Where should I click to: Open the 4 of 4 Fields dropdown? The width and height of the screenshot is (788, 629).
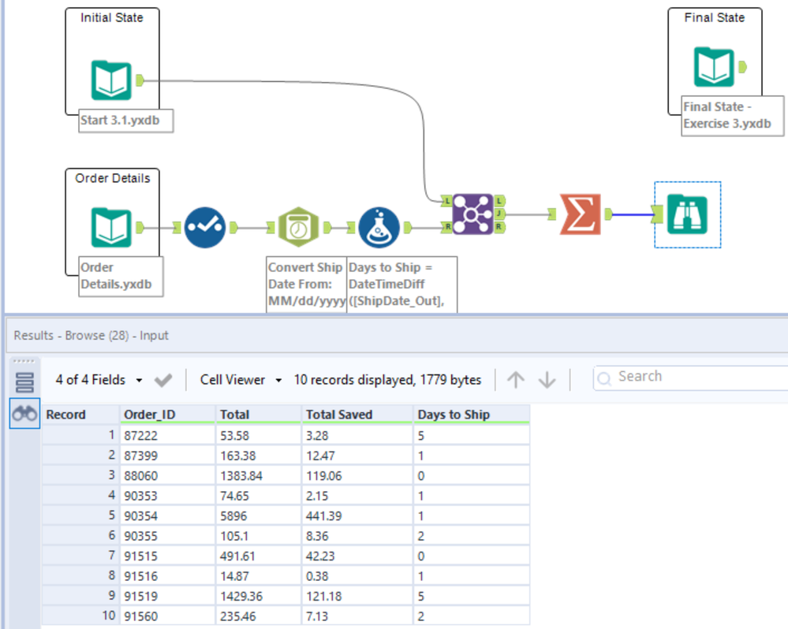(99, 380)
